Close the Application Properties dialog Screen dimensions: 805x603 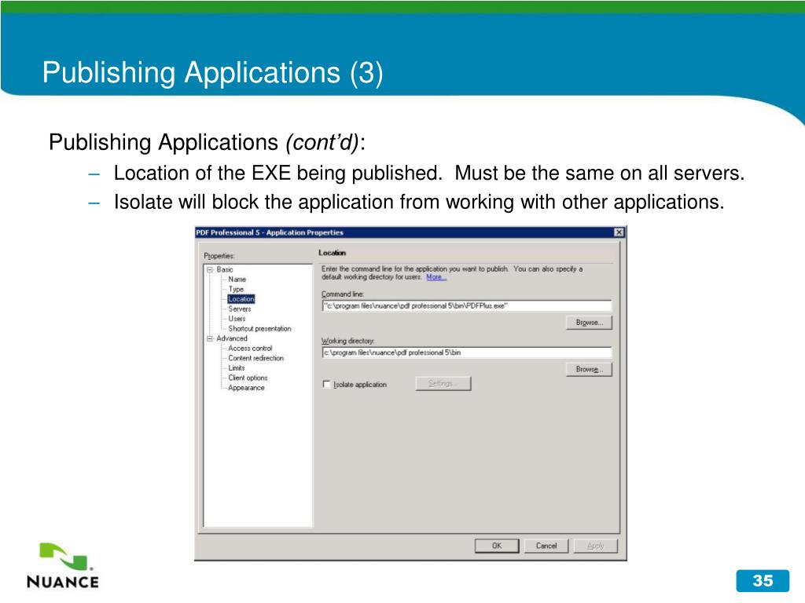(619, 232)
